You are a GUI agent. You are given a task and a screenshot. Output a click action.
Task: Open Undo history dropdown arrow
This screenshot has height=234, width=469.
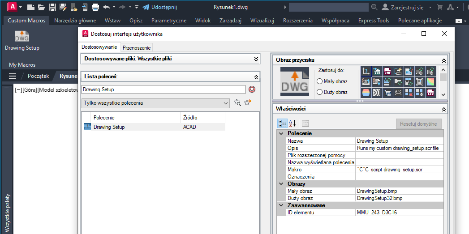point(113,7)
